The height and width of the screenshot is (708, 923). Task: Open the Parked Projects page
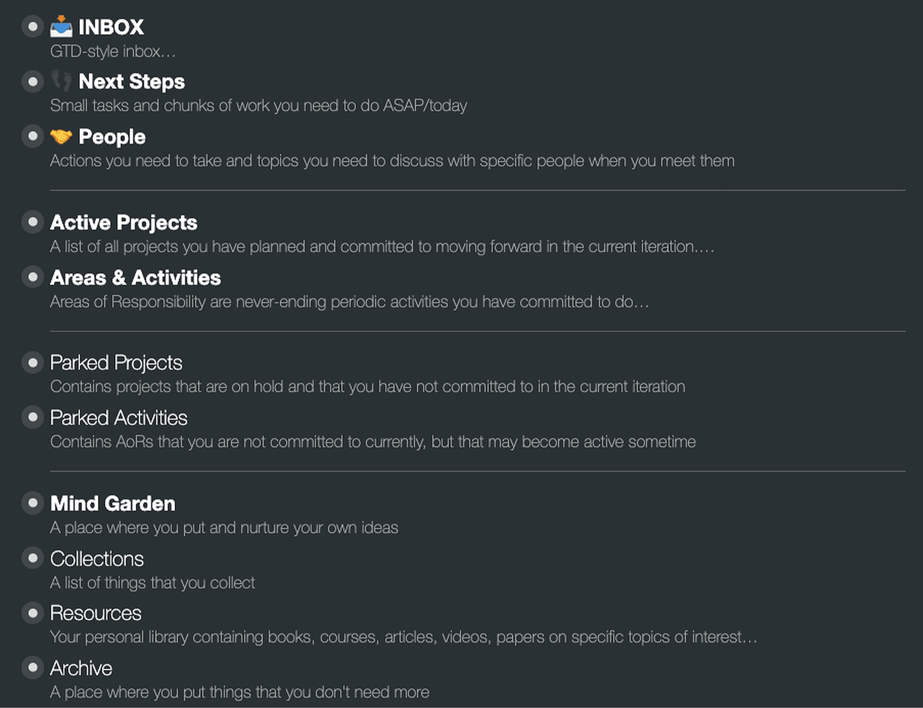pos(116,362)
